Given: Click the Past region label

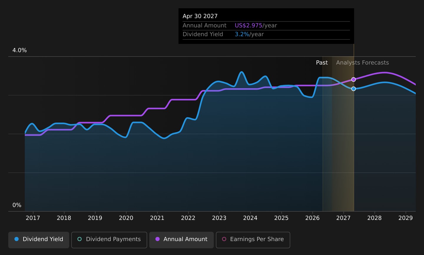Looking at the screenshot, I should (x=322, y=63).
